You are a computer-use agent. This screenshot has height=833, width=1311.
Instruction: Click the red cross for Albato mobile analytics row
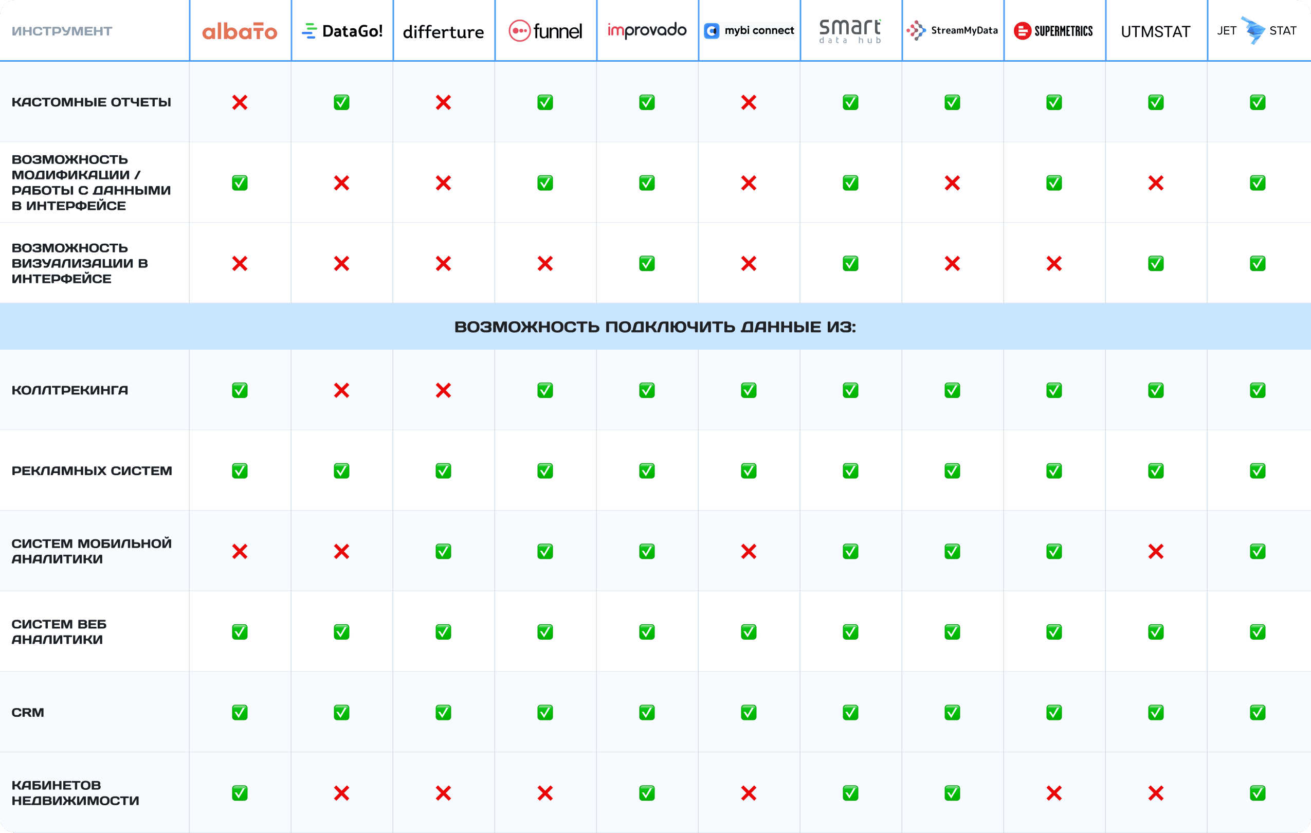[x=240, y=552]
